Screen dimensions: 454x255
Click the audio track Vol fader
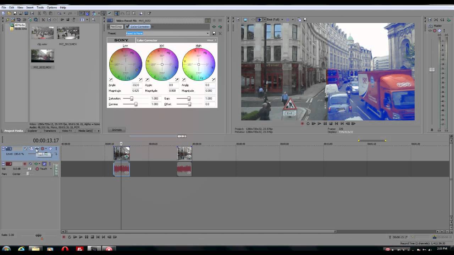(29, 169)
